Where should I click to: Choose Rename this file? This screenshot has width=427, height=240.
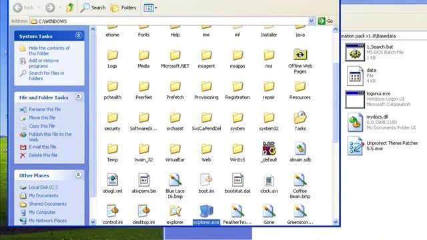coord(45,109)
